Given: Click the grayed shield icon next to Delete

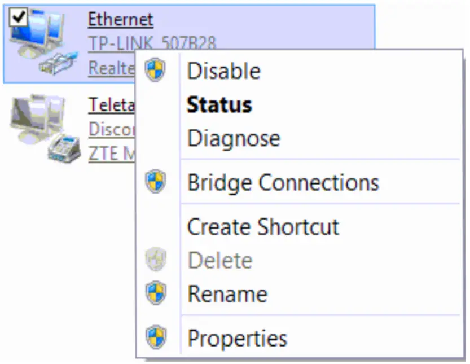Looking at the screenshot, I should pyautogui.click(x=156, y=260).
